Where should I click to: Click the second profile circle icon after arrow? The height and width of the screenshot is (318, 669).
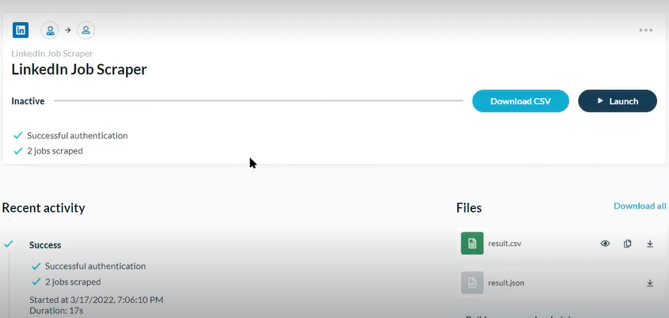click(x=86, y=30)
